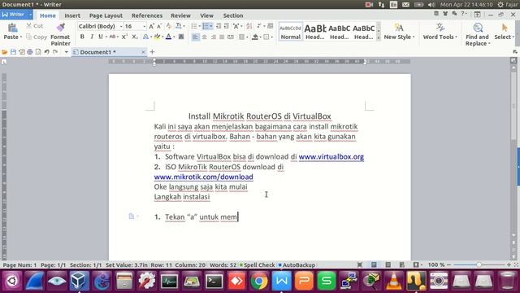Undo the last action
Image resolution: width=520 pixels, height=293 pixels.
point(47,52)
